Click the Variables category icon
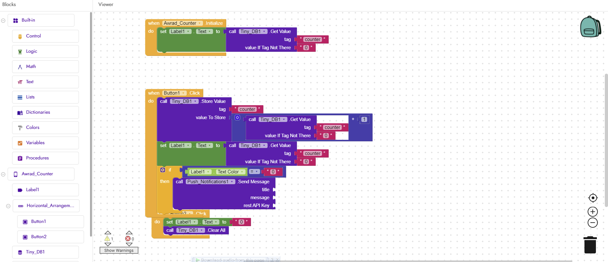This screenshot has width=608, height=262. (20, 143)
